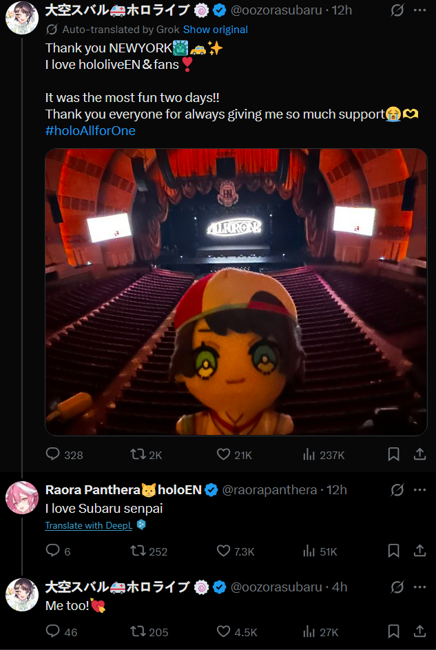This screenshot has height=650, width=436.
Task: Bookmark the main tweet with the photo
Action: click(393, 454)
